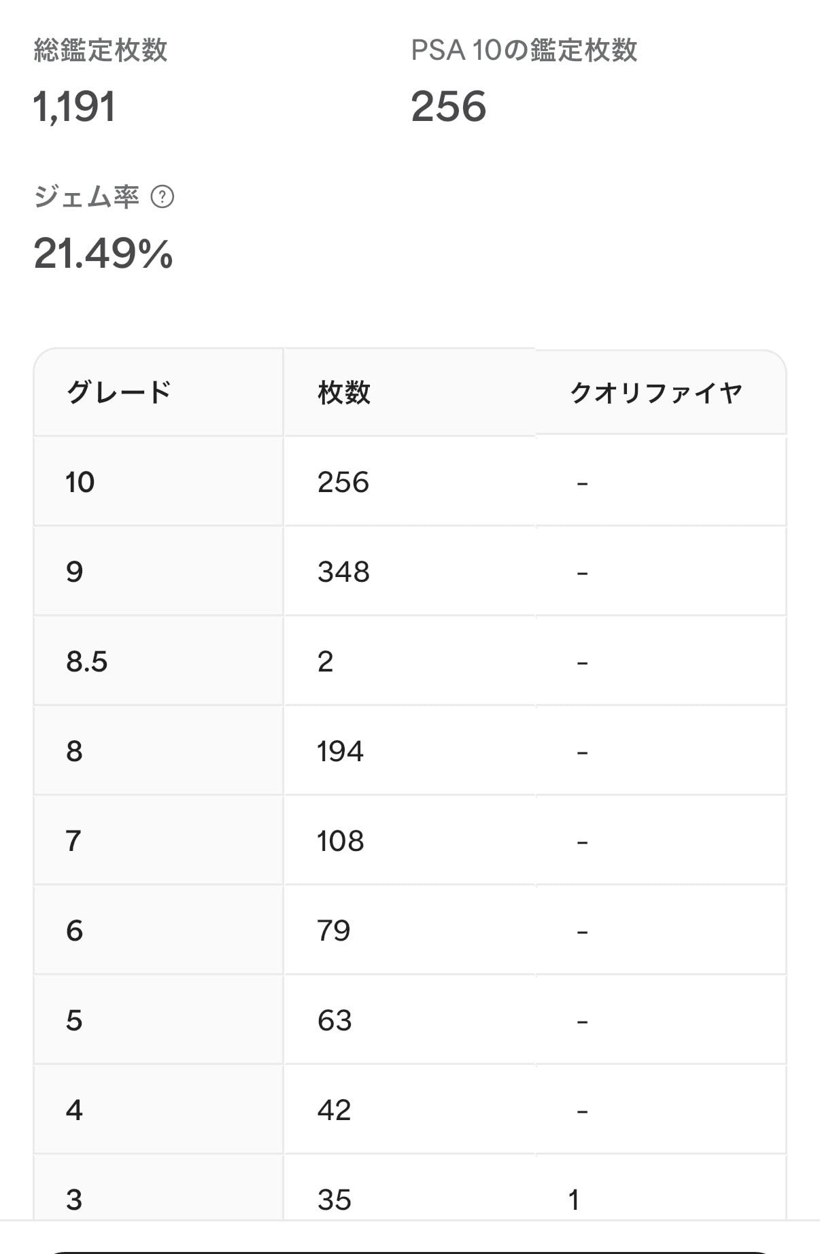Tap the 79 count cell
This screenshot has width=820, height=1254.
334,931
